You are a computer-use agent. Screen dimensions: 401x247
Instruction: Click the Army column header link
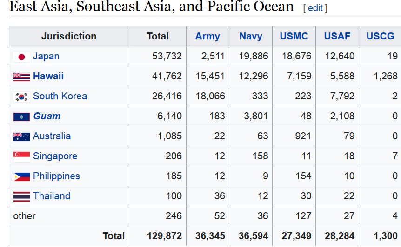point(207,36)
